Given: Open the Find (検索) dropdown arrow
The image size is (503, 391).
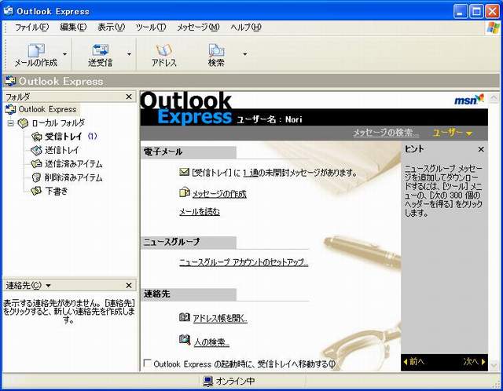Looking at the screenshot, I should (x=244, y=54).
